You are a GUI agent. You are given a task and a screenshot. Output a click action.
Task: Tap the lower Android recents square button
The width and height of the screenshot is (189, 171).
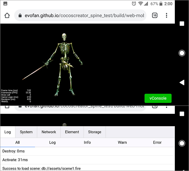182,114
